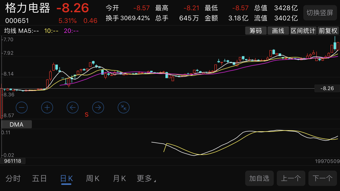This screenshot has height=191, width=340.
Task: Click the collapse arrows circle icon
Action: [124, 108]
